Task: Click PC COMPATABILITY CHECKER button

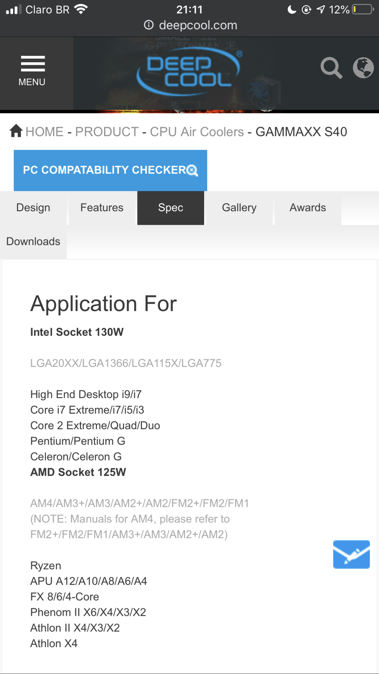Action: 110,170
